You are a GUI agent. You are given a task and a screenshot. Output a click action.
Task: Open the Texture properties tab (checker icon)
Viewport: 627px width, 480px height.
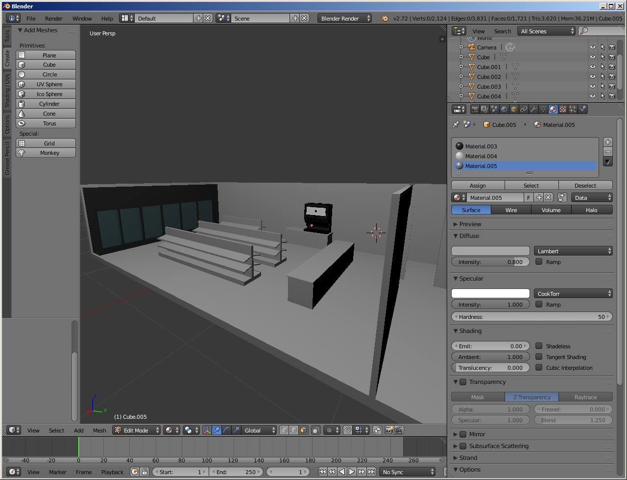(x=563, y=109)
